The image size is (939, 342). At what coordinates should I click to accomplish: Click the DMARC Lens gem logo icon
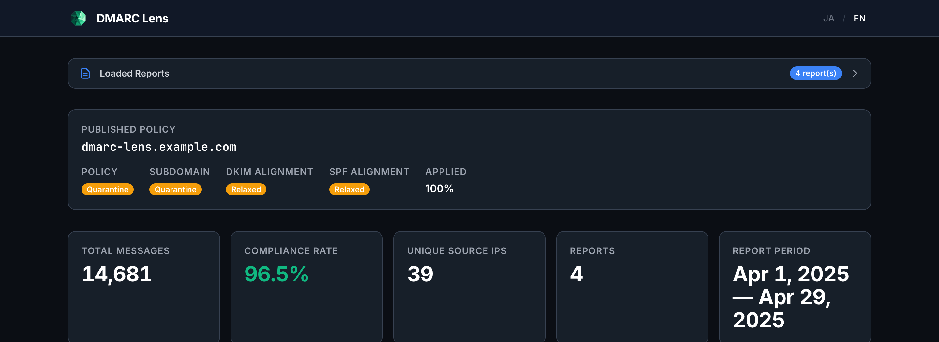point(78,18)
